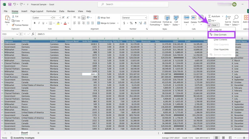Click the Clear button in Editing group
Viewport: 249px width, 140px height.
tap(214, 25)
